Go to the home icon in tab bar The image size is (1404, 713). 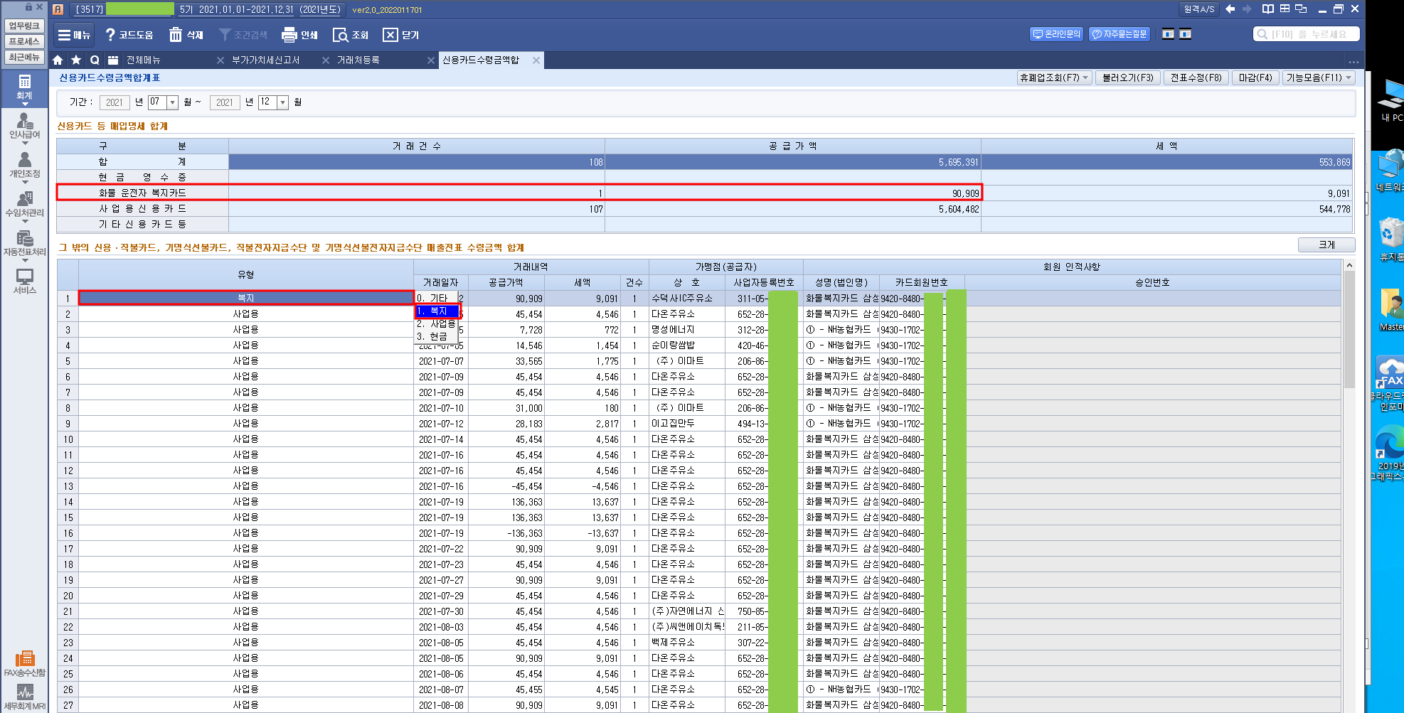(58, 60)
